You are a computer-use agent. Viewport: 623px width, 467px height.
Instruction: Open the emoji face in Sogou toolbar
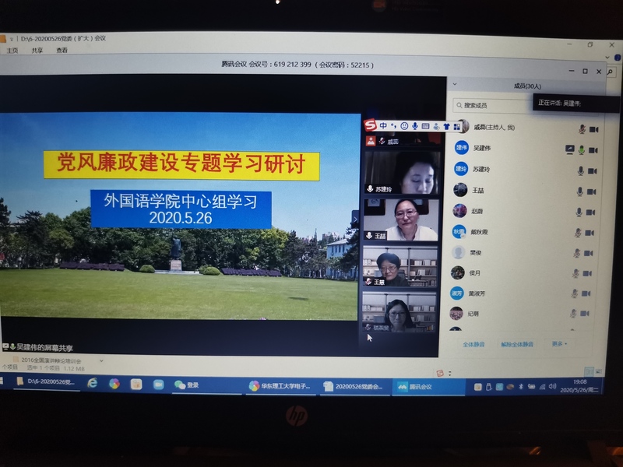tap(404, 126)
